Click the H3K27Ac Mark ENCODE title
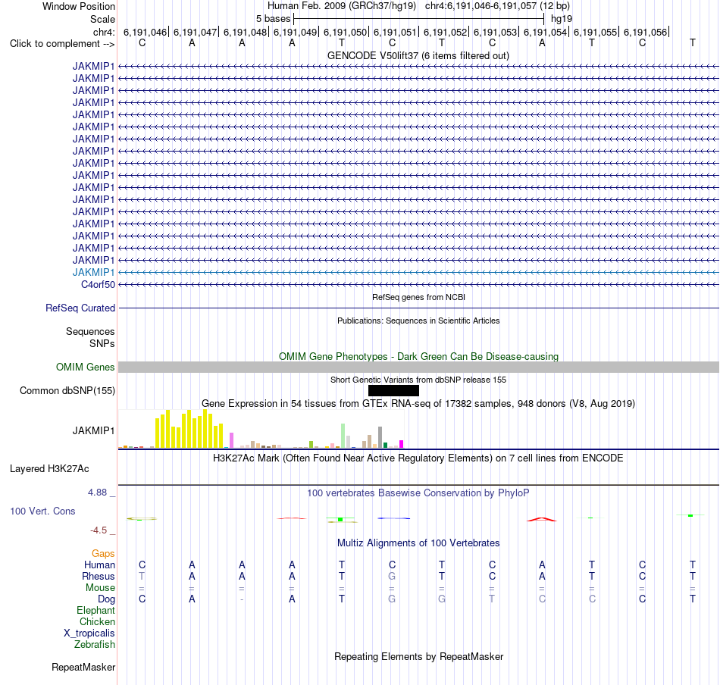720x685 pixels. pyautogui.click(x=418, y=458)
